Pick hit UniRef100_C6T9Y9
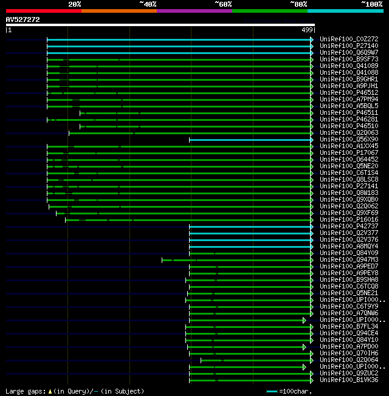389x396 pixels. 349,307
